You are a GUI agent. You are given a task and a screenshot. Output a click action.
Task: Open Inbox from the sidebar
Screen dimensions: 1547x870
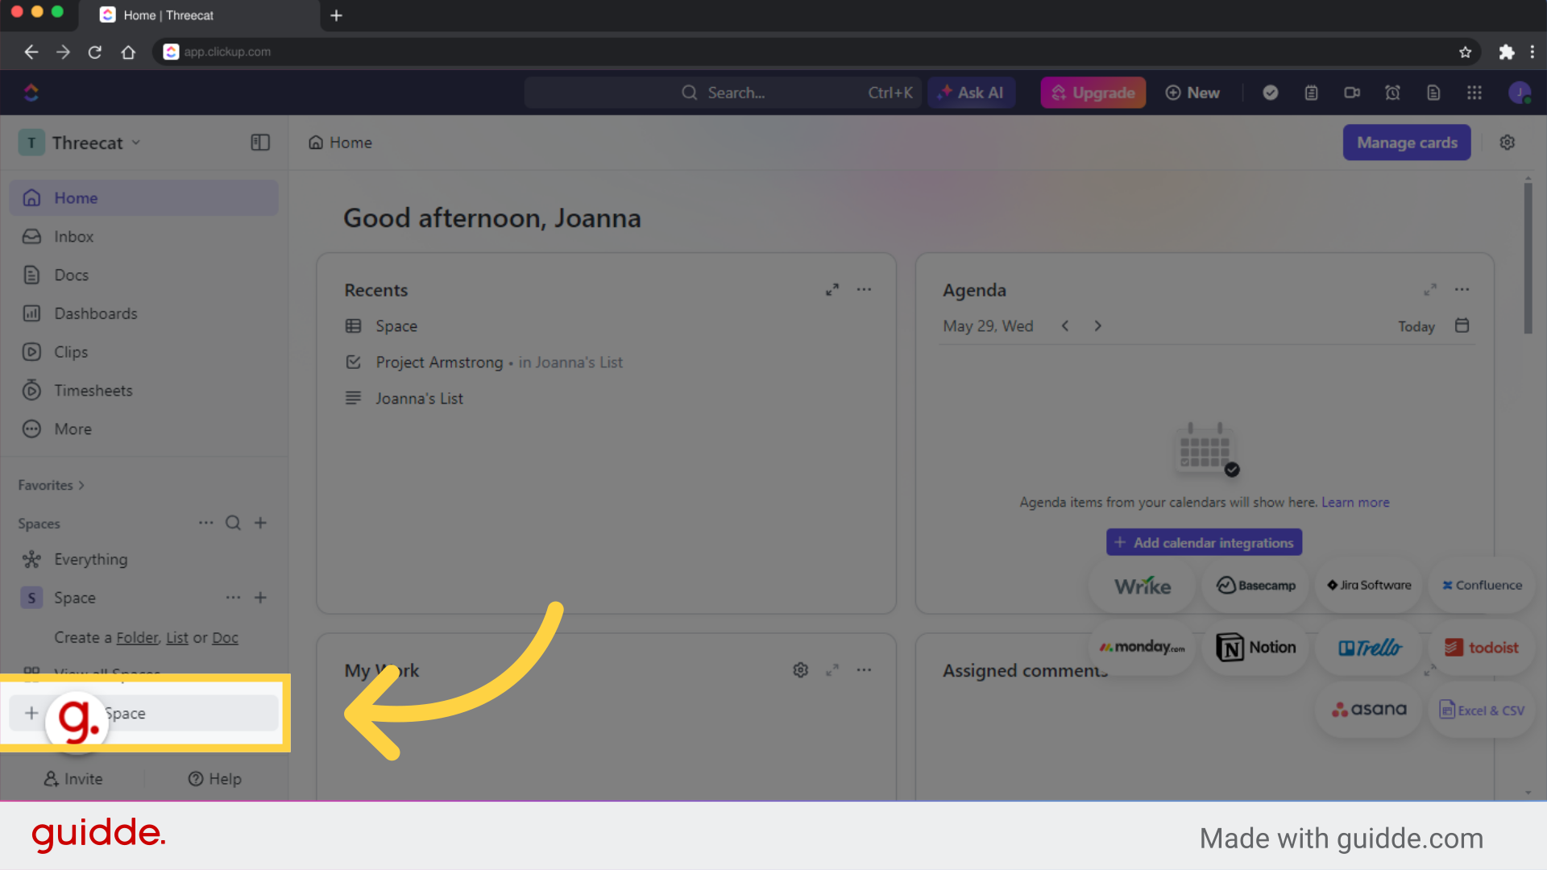coord(73,236)
